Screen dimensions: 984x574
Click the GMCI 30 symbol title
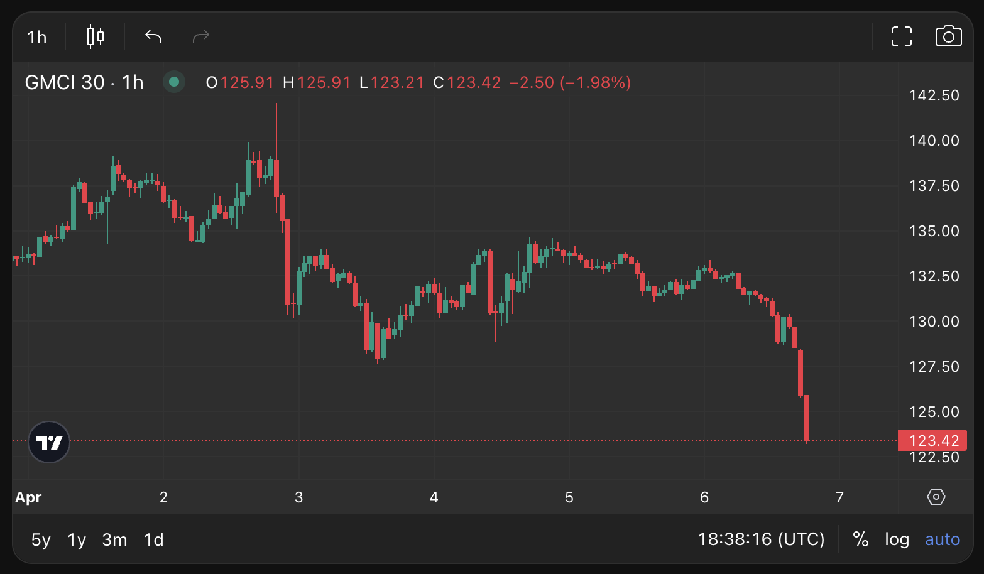click(x=84, y=82)
